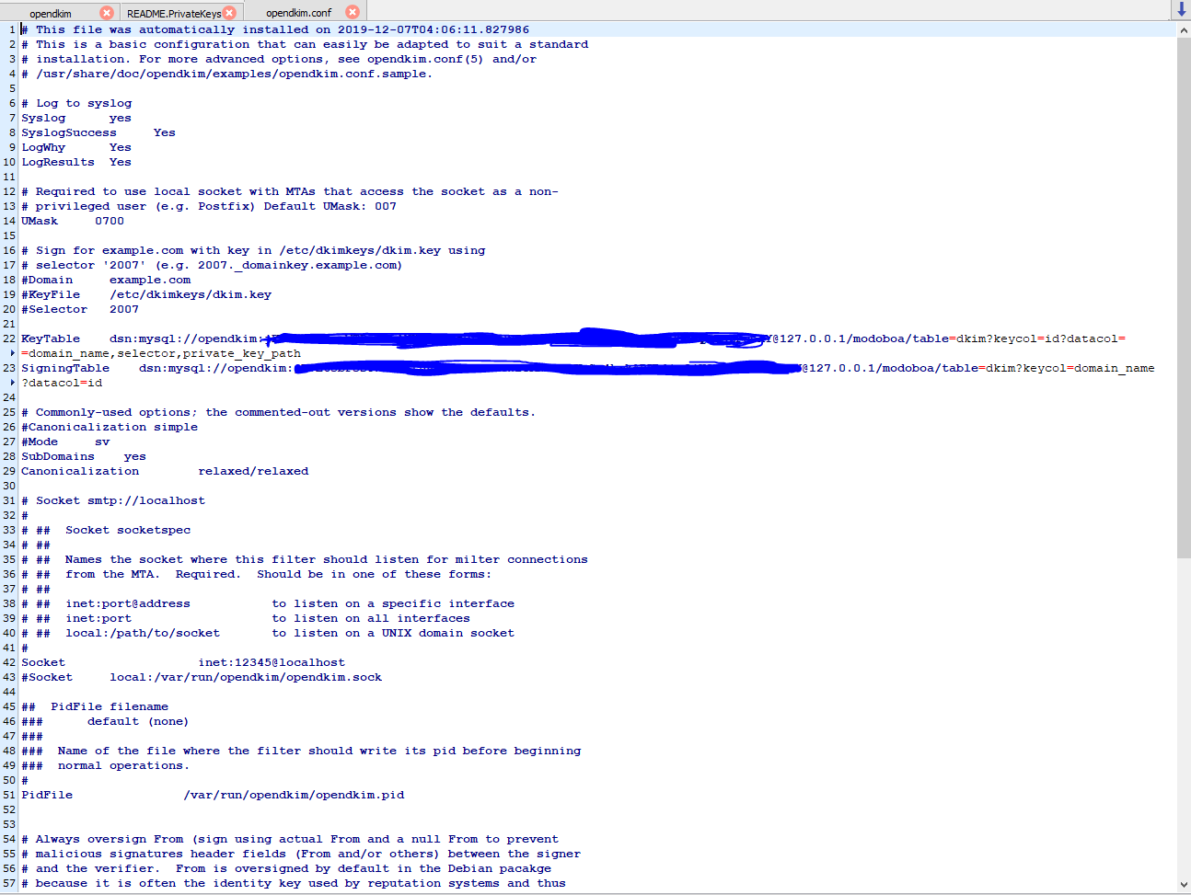1191x895 pixels.
Task: Click the scrollbar up arrow
Action: pyautogui.click(x=1184, y=29)
